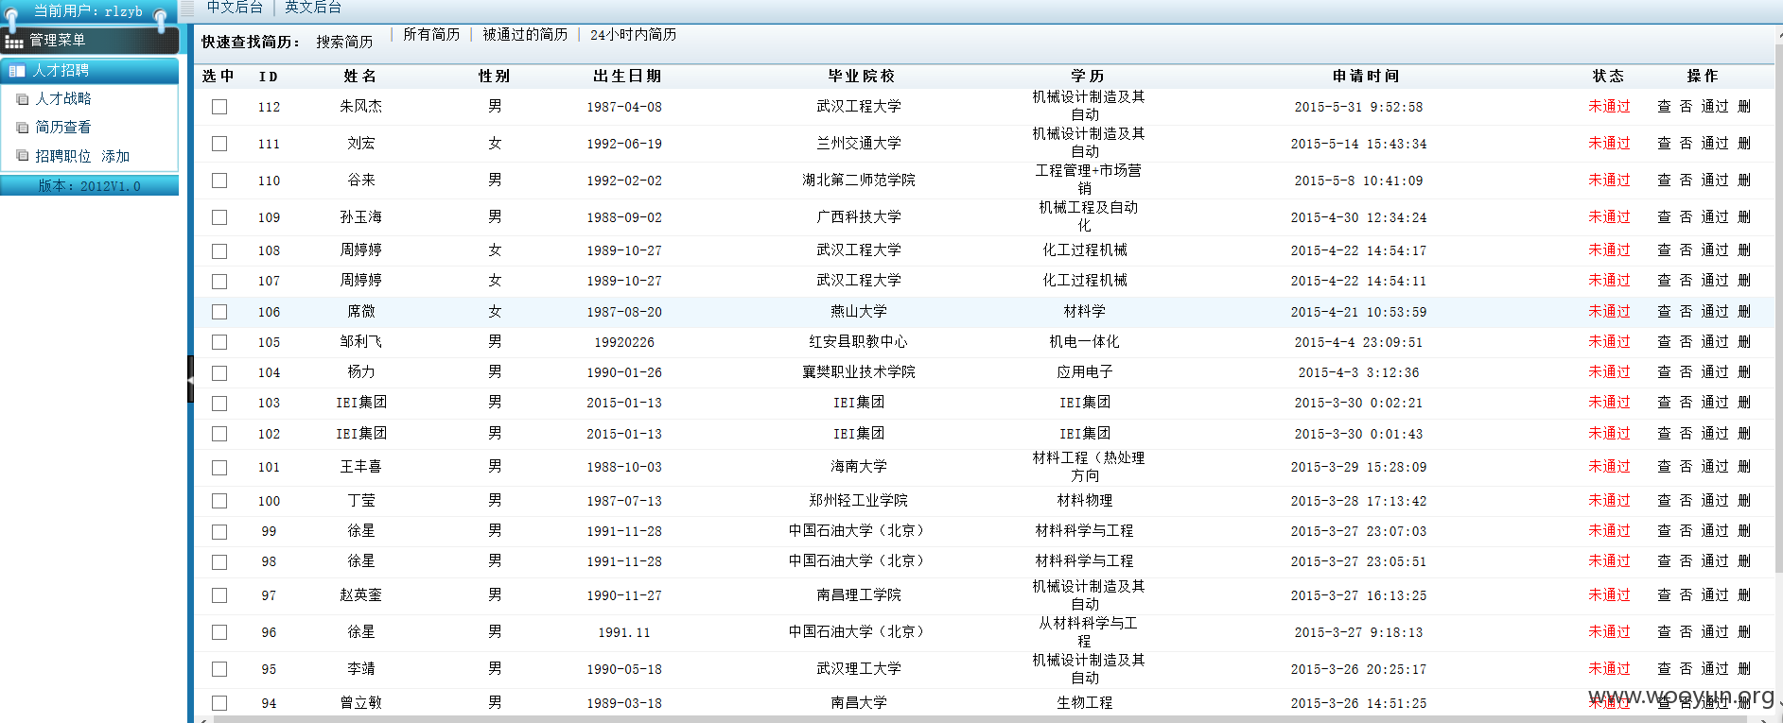Click school 湖北第二师范学院
The width and height of the screenshot is (1783, 723).
tap(859, 181)
